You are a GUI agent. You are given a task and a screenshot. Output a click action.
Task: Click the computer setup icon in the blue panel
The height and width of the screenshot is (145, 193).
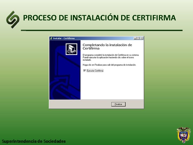71,49
